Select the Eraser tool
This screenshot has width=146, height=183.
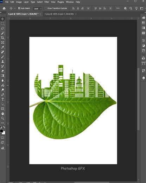tap(2, 71)
